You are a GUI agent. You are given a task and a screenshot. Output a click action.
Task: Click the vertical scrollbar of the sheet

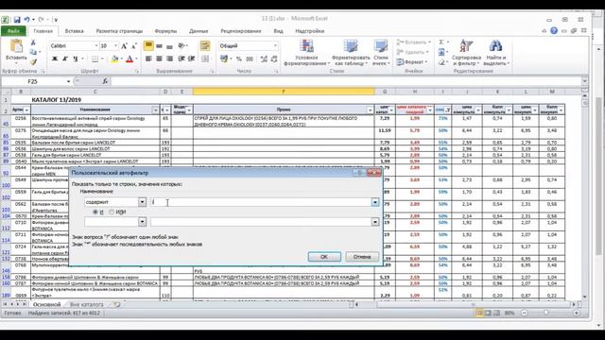click(585, 196)
